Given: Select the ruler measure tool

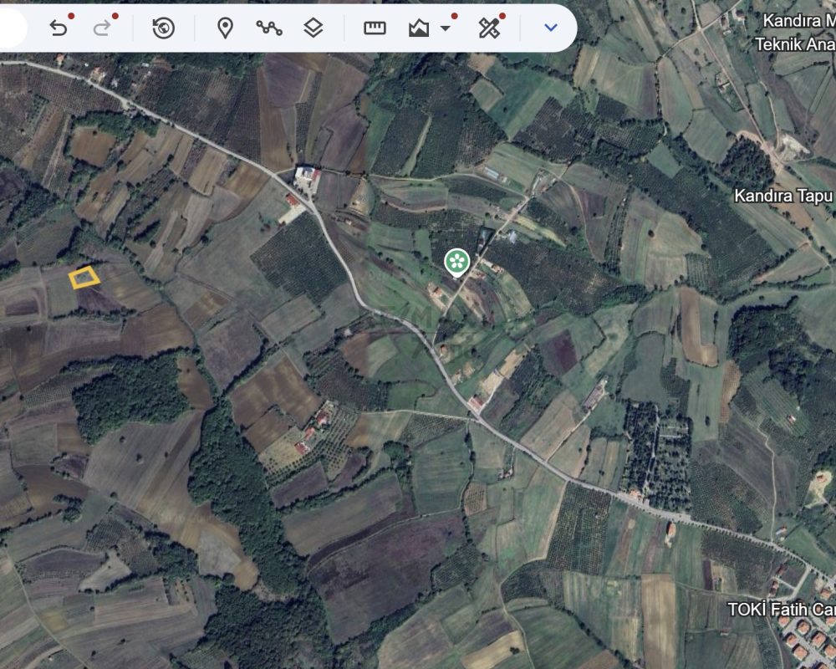Looking at the screenshot, I should (375, 28).
